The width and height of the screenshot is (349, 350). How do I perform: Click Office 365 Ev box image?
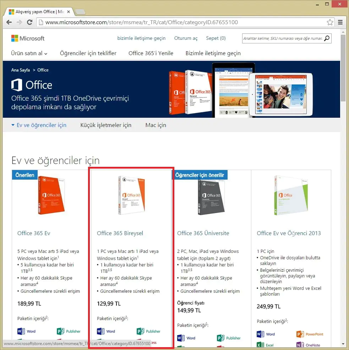51,195
